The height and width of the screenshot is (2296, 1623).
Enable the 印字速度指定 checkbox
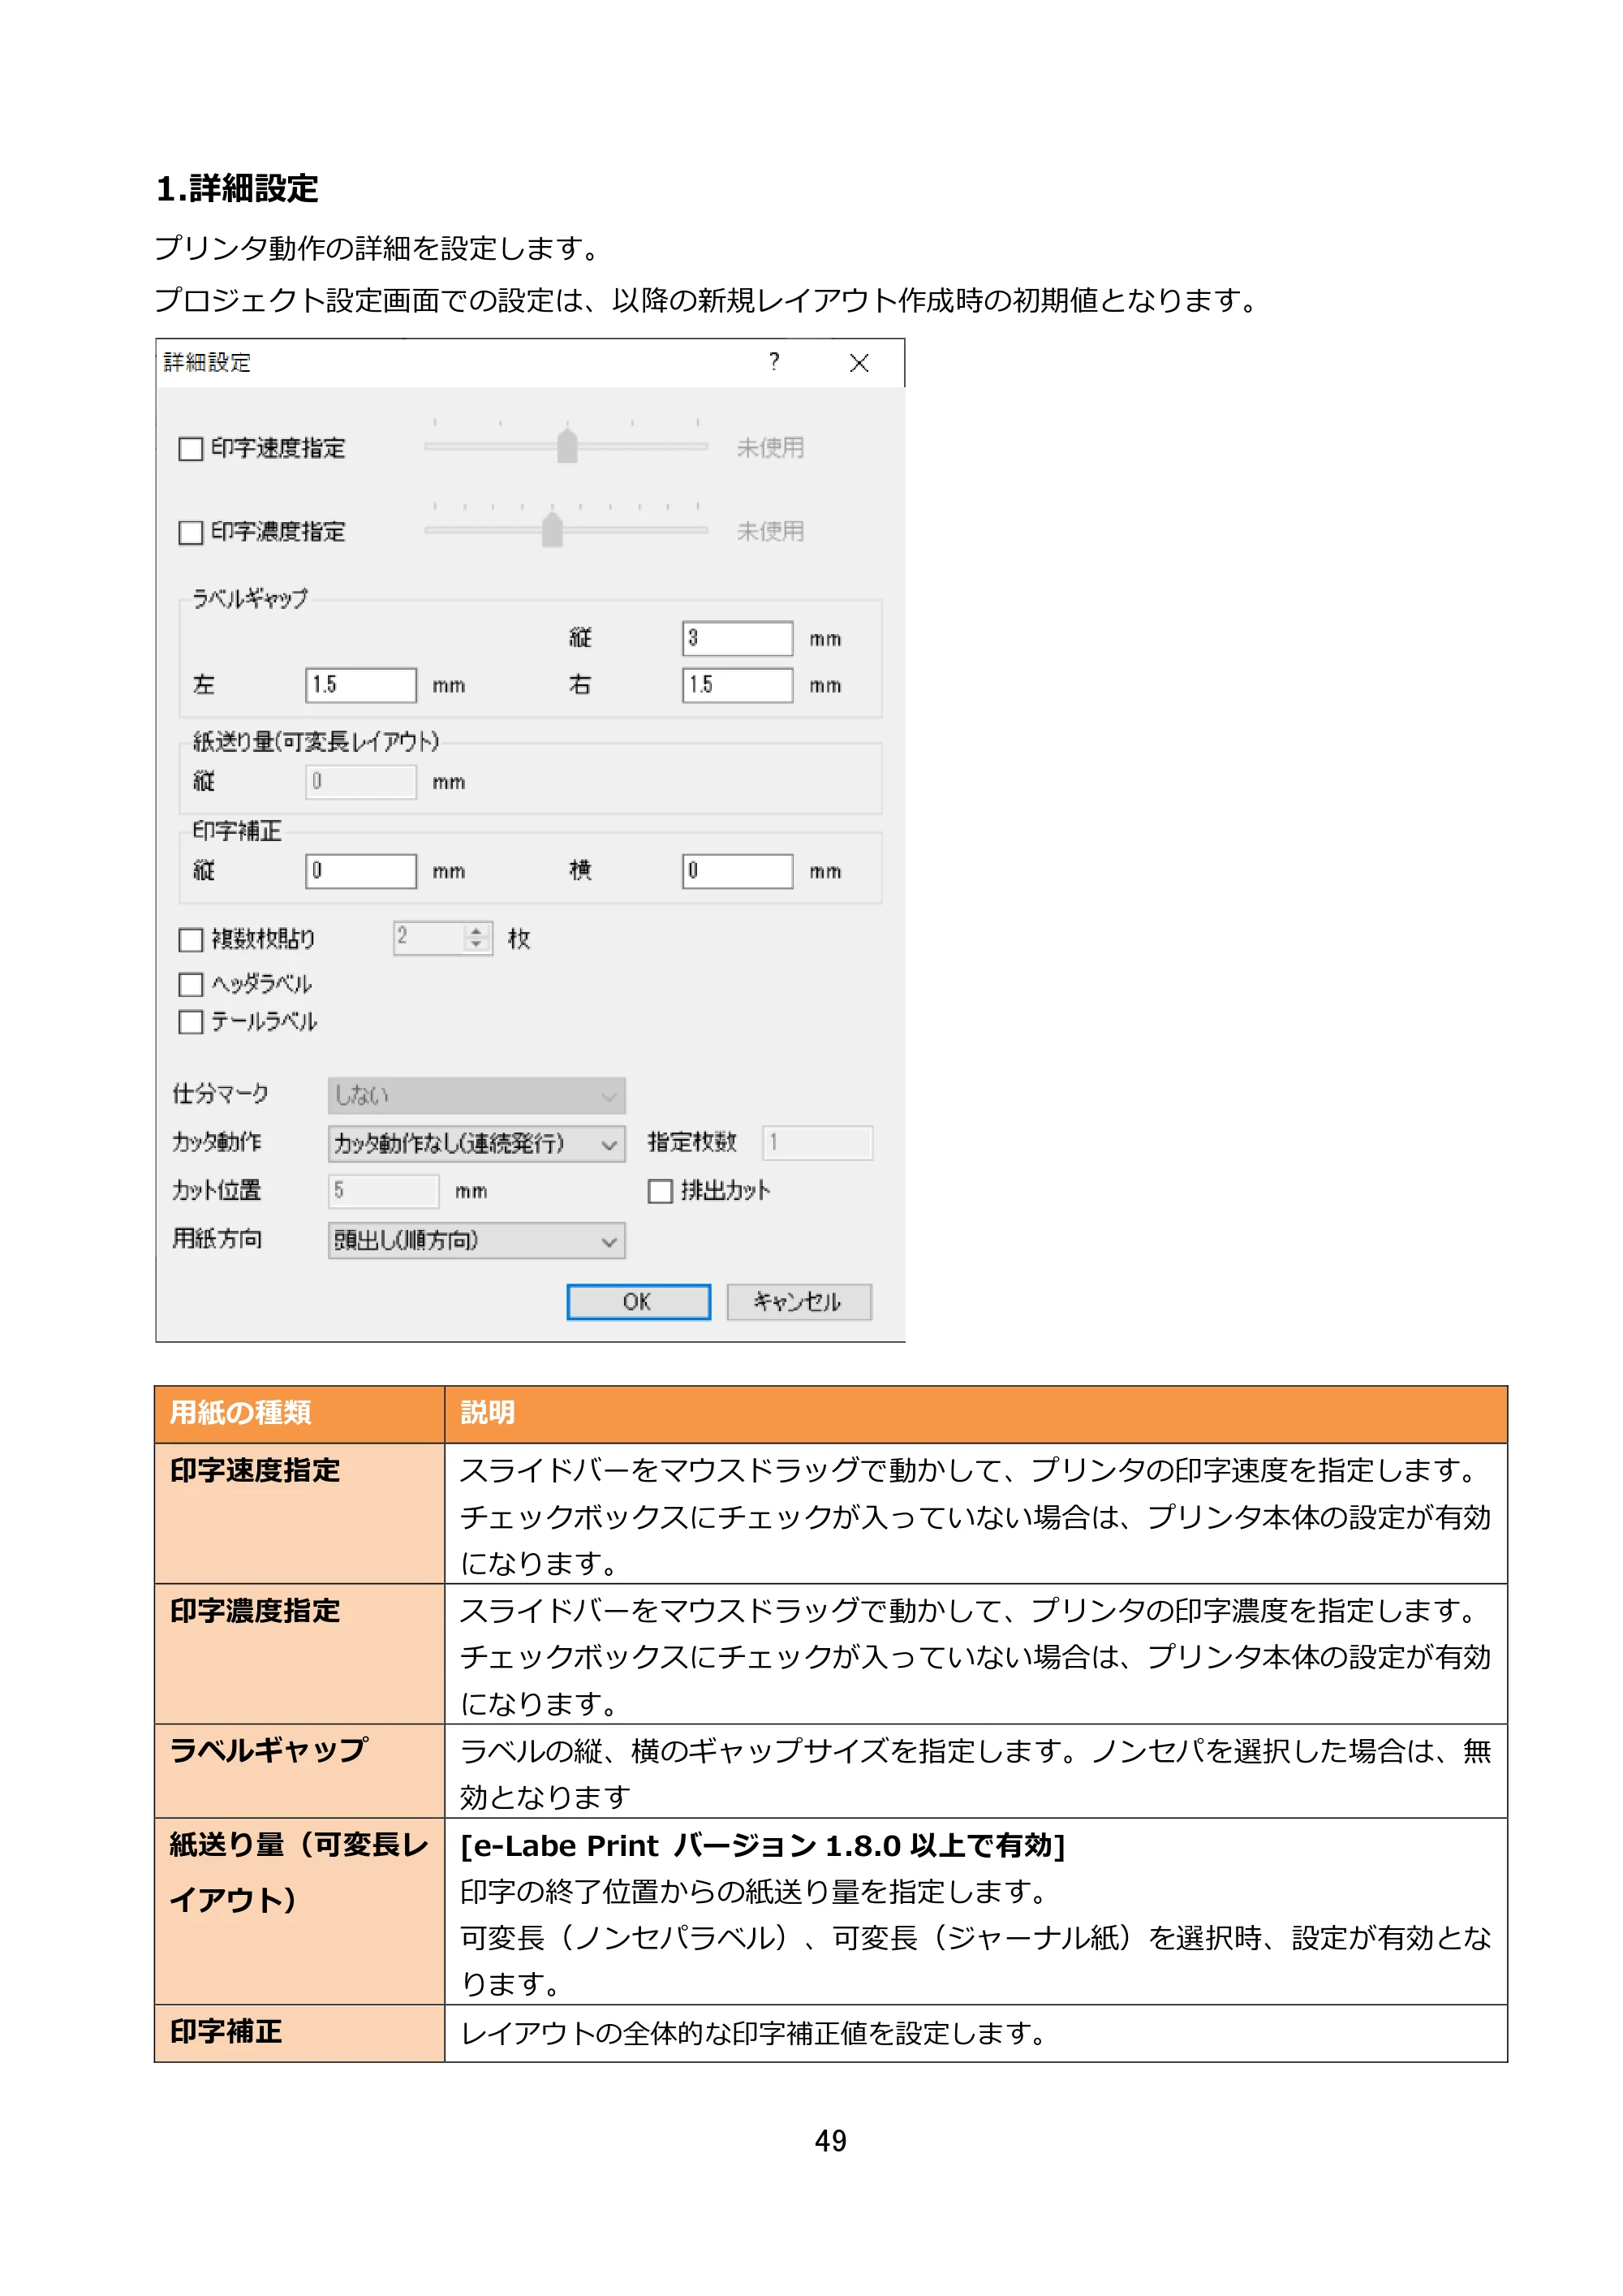pos(190,449)
